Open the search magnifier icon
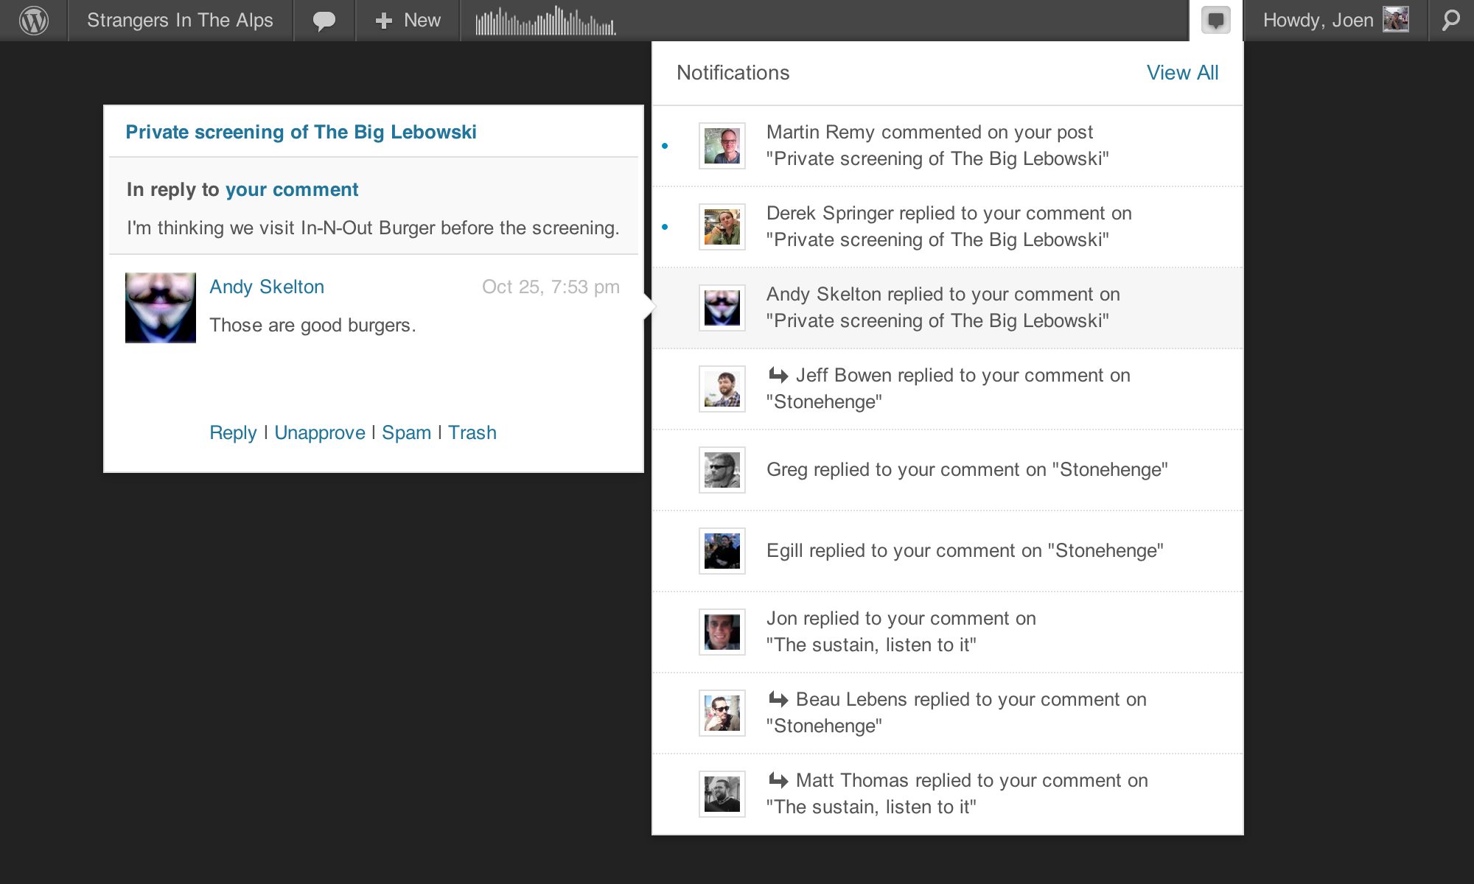 1450,20
